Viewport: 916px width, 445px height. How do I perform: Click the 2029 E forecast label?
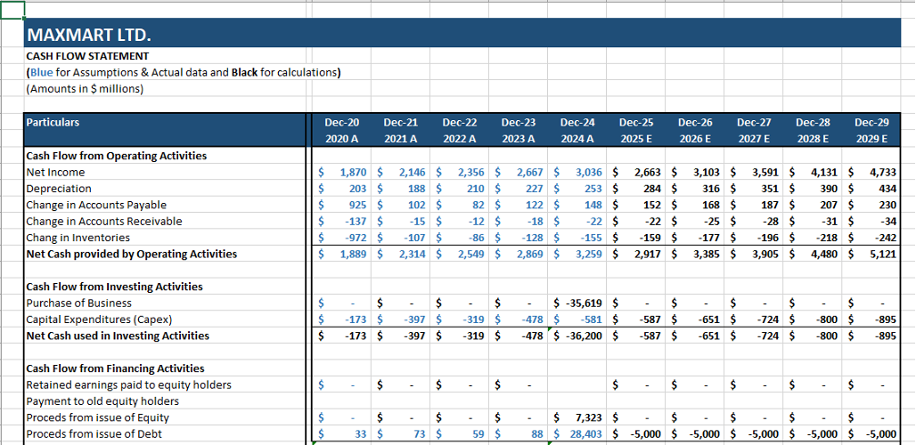tap(871, 139)
